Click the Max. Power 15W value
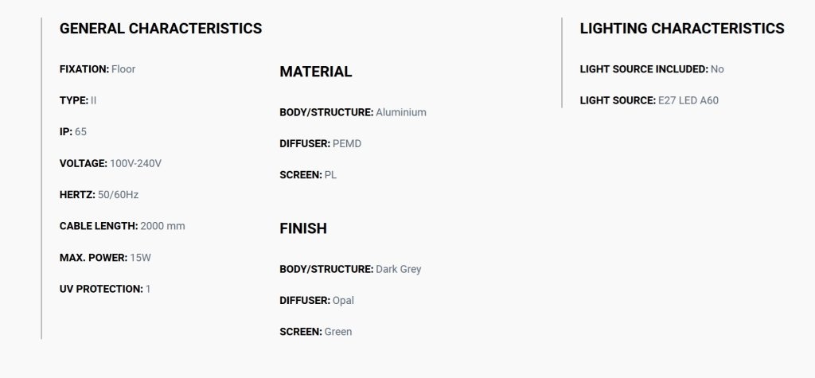 pyautogui.click(x=105, y=257)
